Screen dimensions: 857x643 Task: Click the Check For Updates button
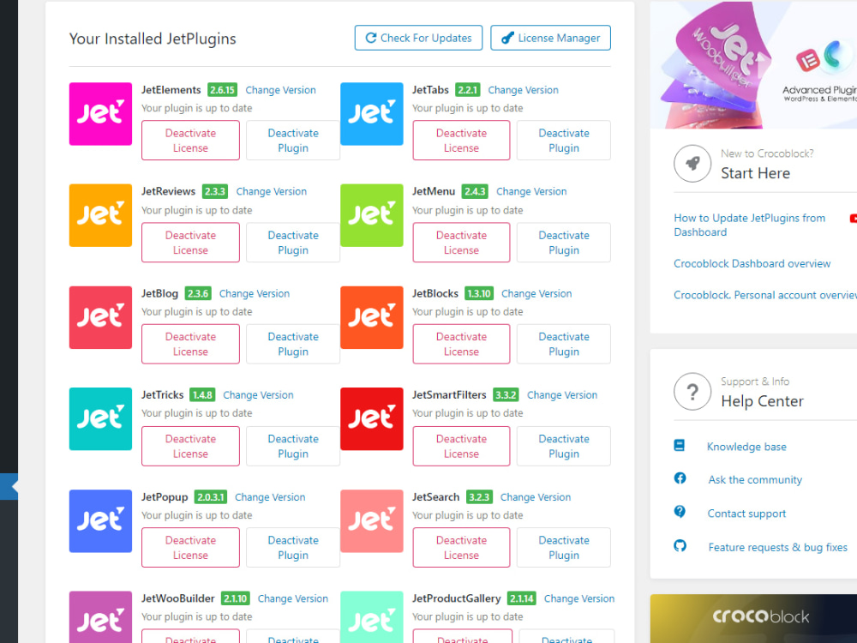coord(418,38)
